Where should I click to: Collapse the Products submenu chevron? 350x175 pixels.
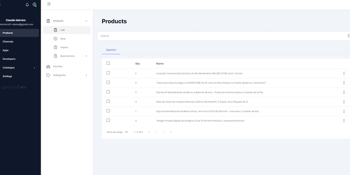(x=86, y=21)
